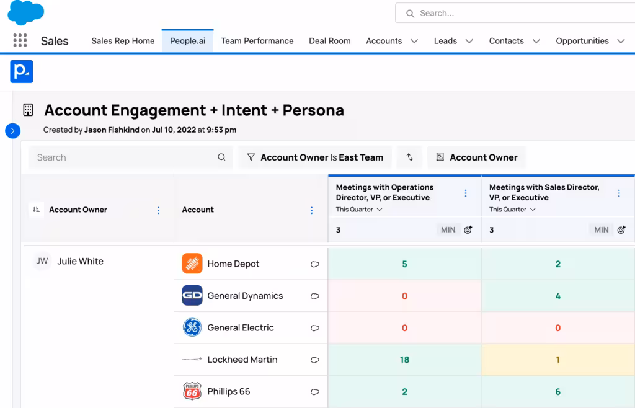Open the Opportunities menu item
This screenshot has width=635, height=408.
582,40
